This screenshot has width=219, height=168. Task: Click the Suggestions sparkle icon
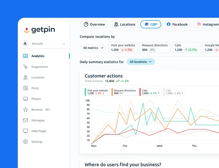(26, 67)
